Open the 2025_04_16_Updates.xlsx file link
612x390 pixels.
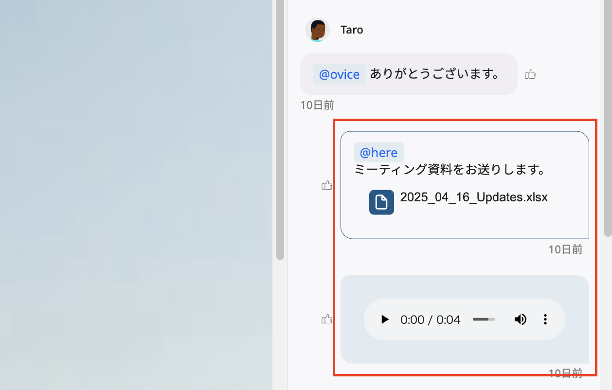[x=474, y=197]
